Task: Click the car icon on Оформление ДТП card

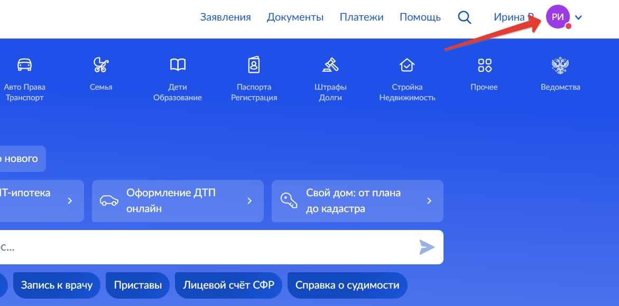Action: pyautogui.click(x=109, y=201)
